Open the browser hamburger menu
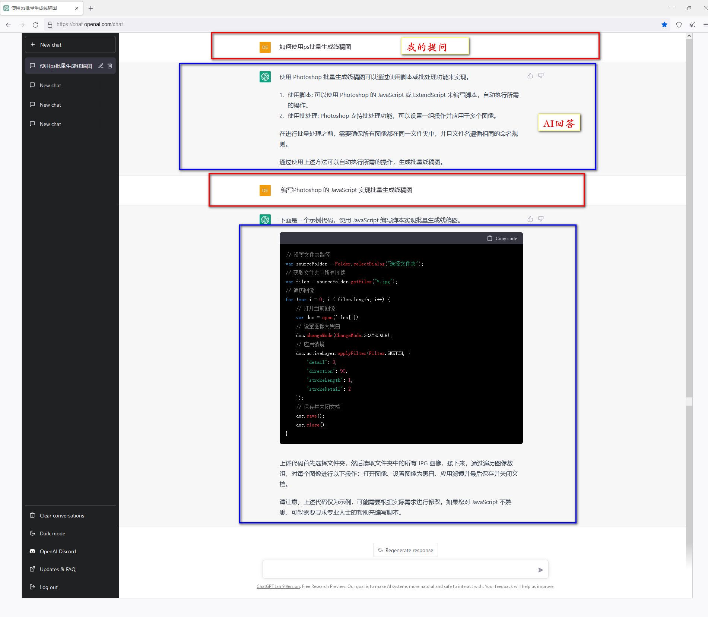 (x=705, y=25)
